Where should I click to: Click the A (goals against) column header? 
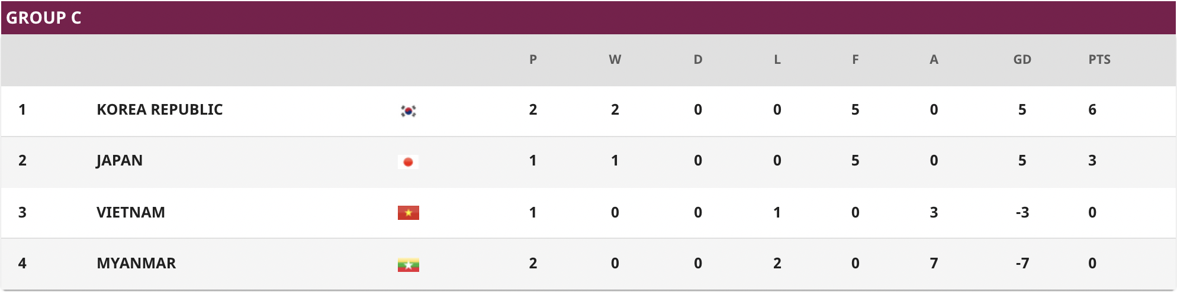point(934,59)
